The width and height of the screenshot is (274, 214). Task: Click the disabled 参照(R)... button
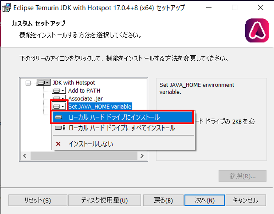tap(242, 176)
